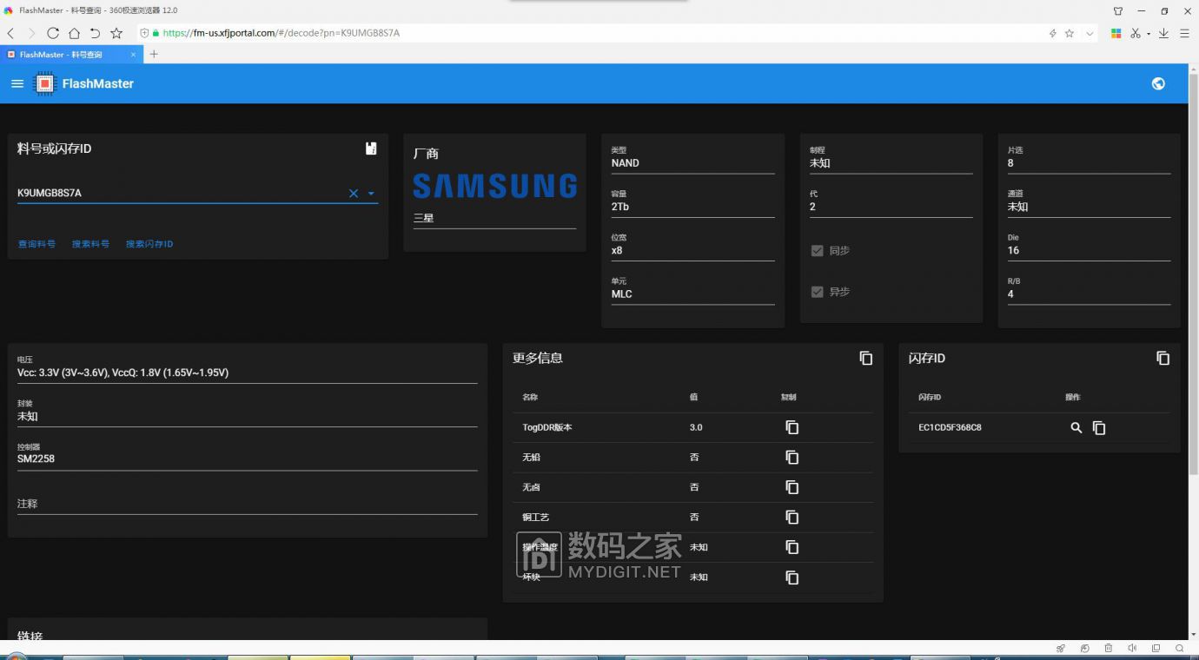Start the scissors screenshot tool
The image size is (1199, 660).
point(1136,33)
